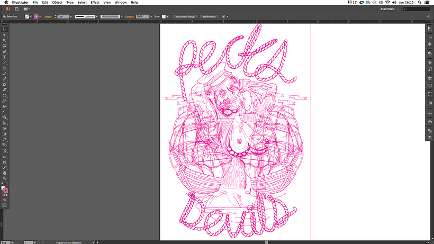Select the Column Graph tool

click(x=4, y=157)
